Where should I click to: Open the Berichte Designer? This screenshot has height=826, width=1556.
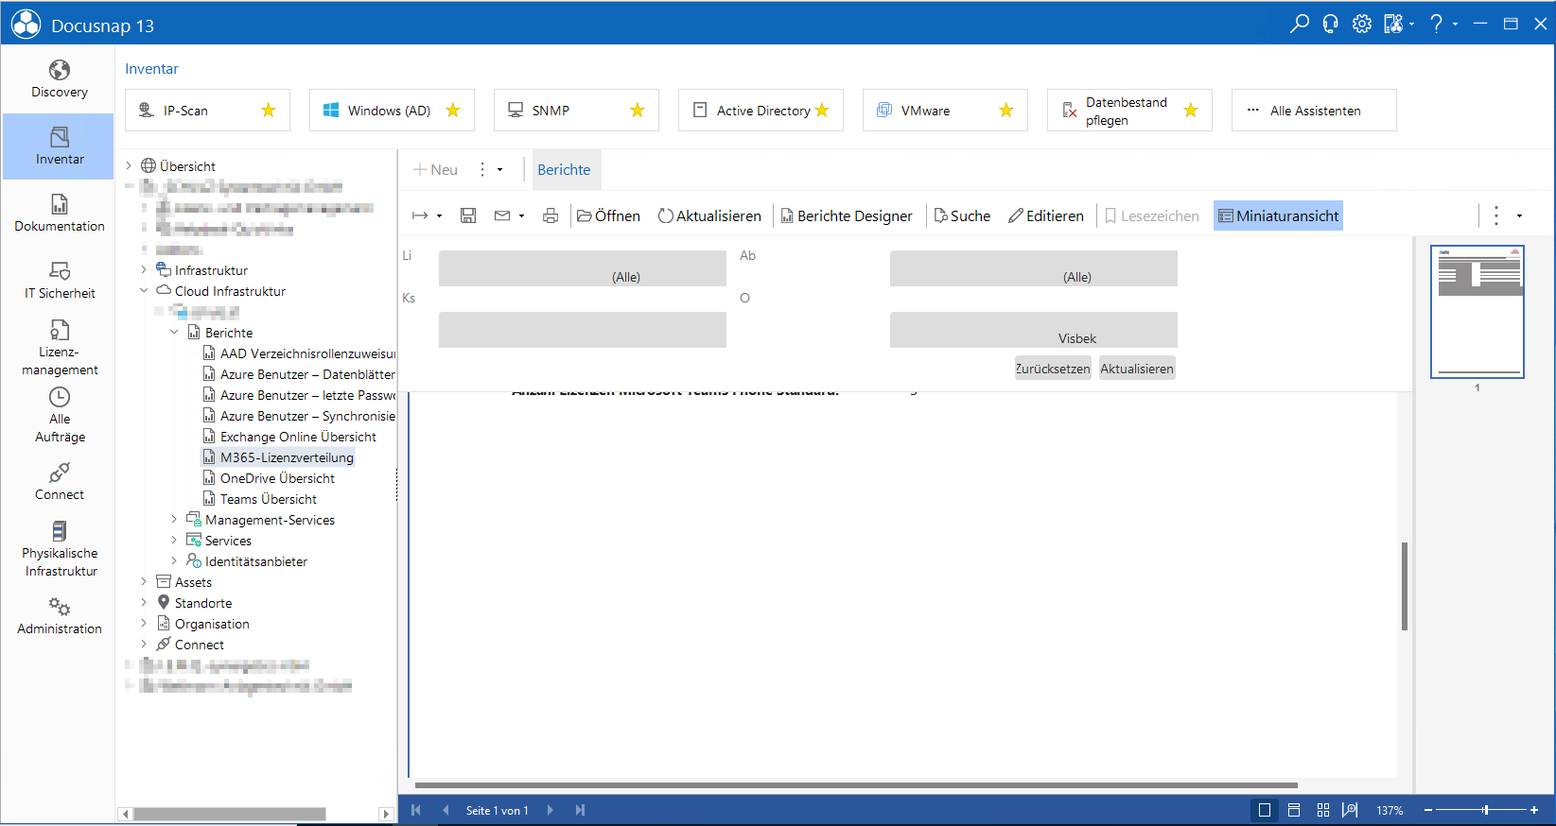tap(847, 216)
